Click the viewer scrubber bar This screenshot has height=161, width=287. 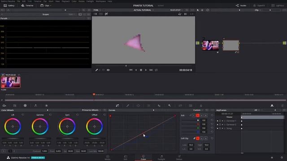[x=143, y=66]
